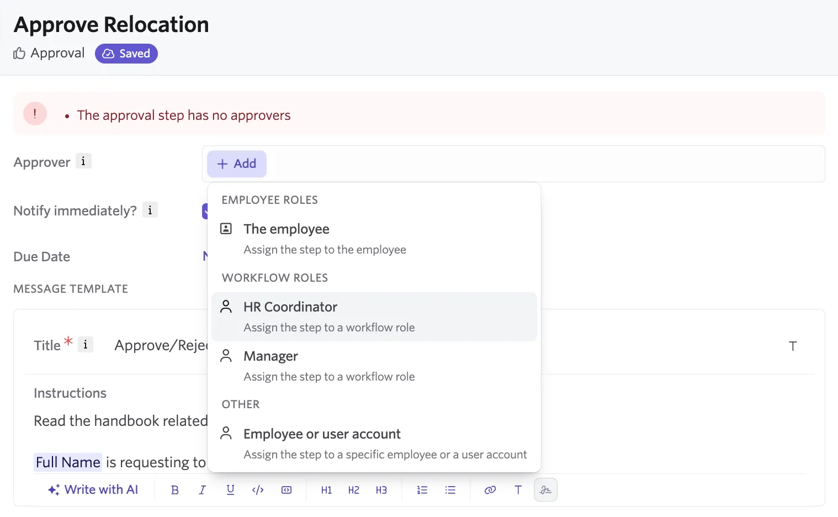Image resolution: width=838 pixels, height=517 pixels.
Task: Click the Approve/Reje… title input field
Action: (161, 346)
